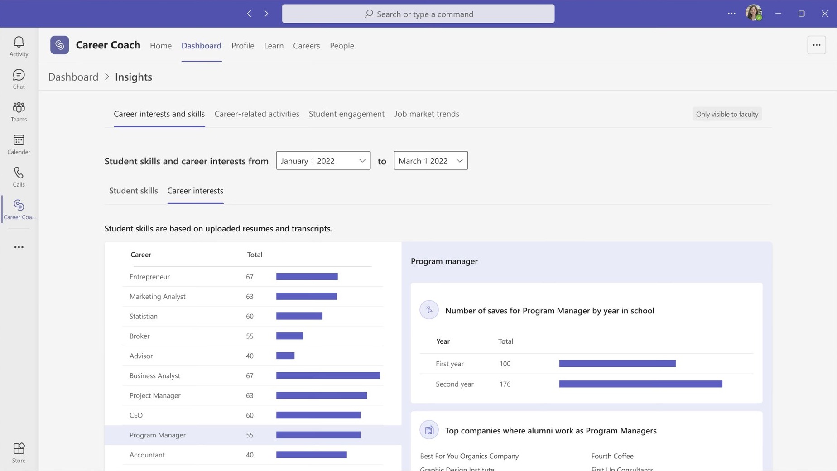Go to the Home tab
This screenshot has height=471, width=837.
click(161, 45)
